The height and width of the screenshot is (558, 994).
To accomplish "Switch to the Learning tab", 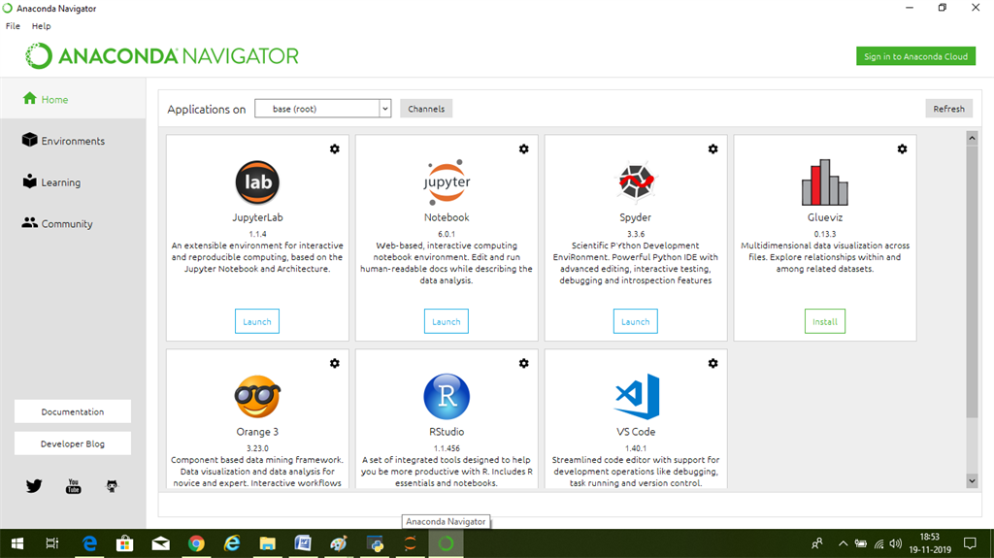I will pyautogui.click(x=73, y=182).
